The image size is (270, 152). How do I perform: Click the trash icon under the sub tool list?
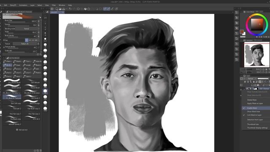40,150
